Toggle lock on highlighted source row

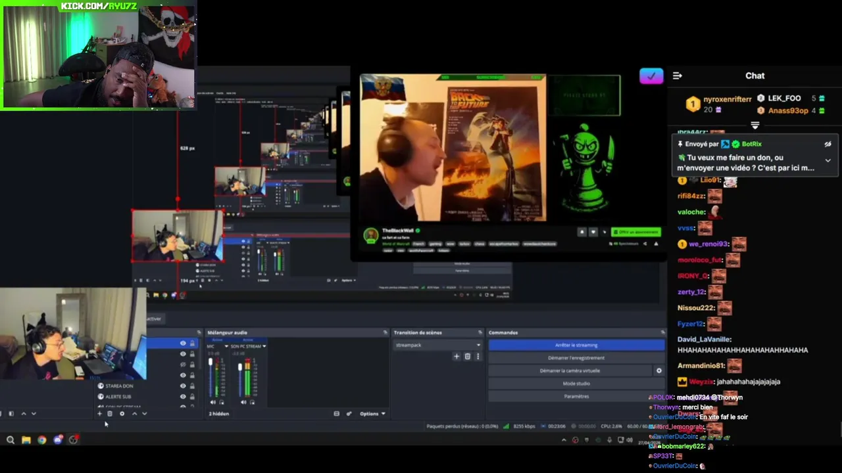(192, 343)
